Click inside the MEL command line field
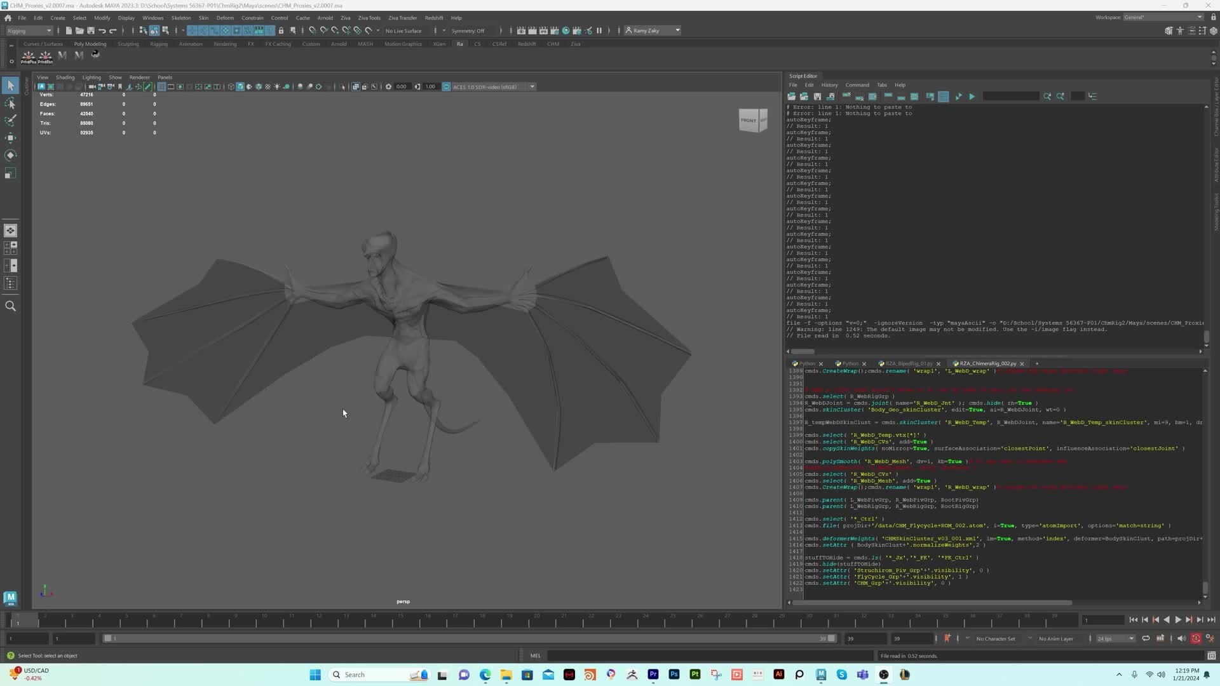The height and width of the screenshot is (686, 1220). [699, 656]
